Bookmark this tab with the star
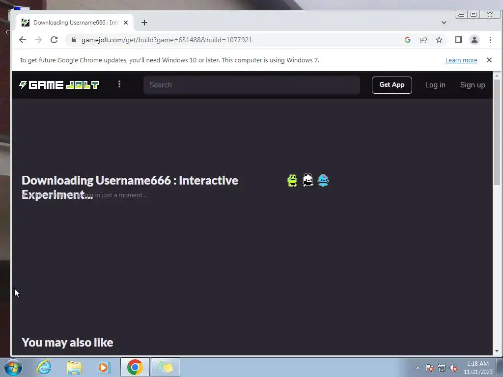 [439, 40]
